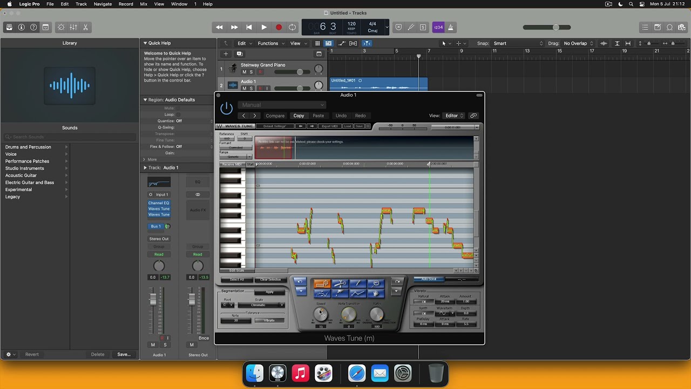This screenshot has width=691, height=389.
Task: Enable the metronome click
Action: 451,27
